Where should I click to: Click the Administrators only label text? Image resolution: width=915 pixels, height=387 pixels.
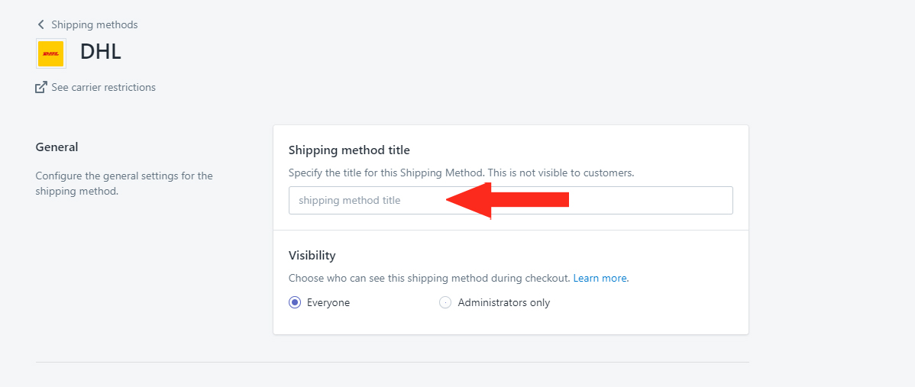[x=504, y=303]
